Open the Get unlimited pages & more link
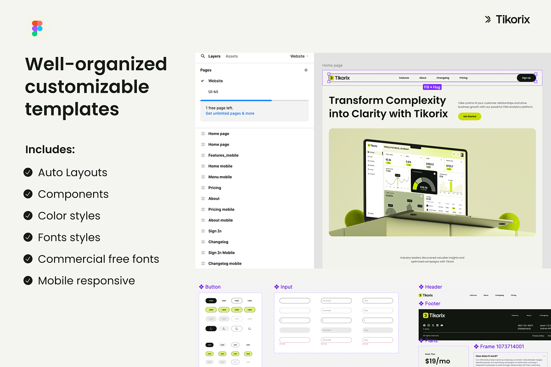The image size is (551, 367). (x=230, y=113)
